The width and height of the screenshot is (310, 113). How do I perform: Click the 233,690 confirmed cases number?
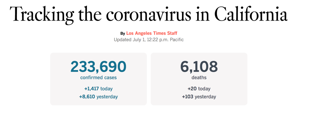click(x=98, y=67)
